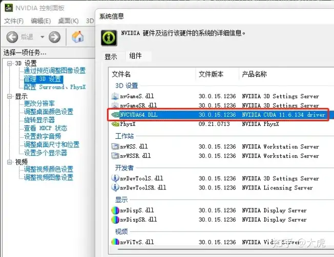This screenshot has width=334, height=257.
Task: Select the nvWSSR.dll file name
Action: tap(135, 156)
